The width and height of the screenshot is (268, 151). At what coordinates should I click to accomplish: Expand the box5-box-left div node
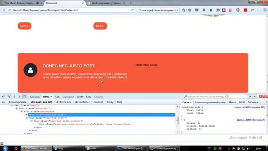tap(26, 115)
